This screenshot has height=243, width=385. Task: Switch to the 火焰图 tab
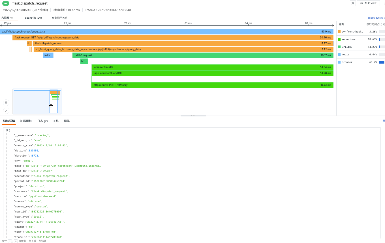click(x=5, y=18)
